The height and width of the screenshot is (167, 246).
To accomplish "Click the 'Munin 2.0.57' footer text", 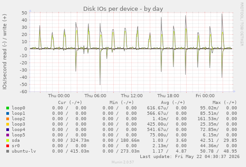I will [x=123, y=162].
